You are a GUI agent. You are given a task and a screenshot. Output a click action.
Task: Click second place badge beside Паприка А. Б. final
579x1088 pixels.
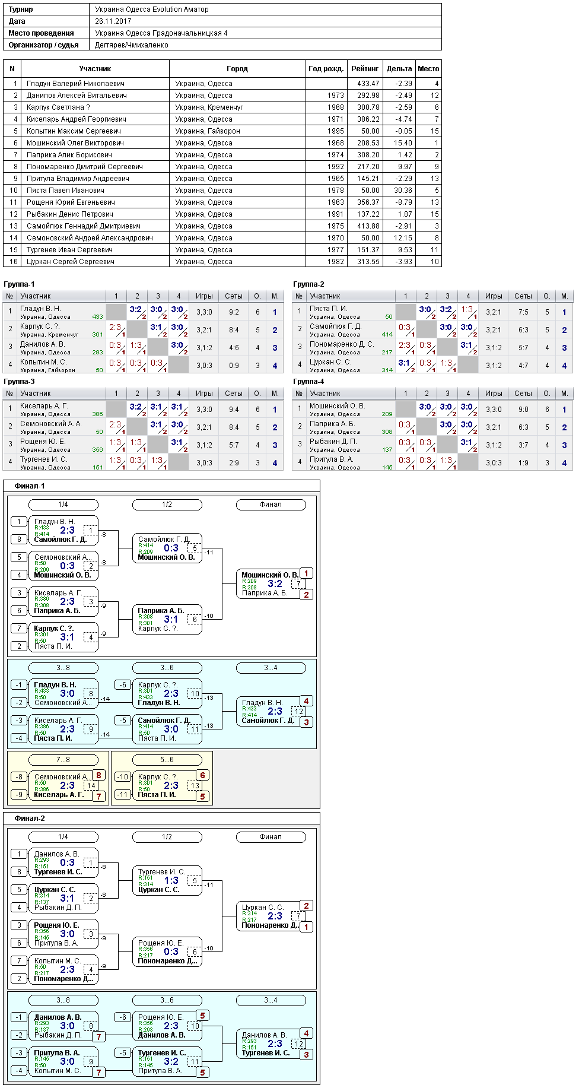point(306,594)
